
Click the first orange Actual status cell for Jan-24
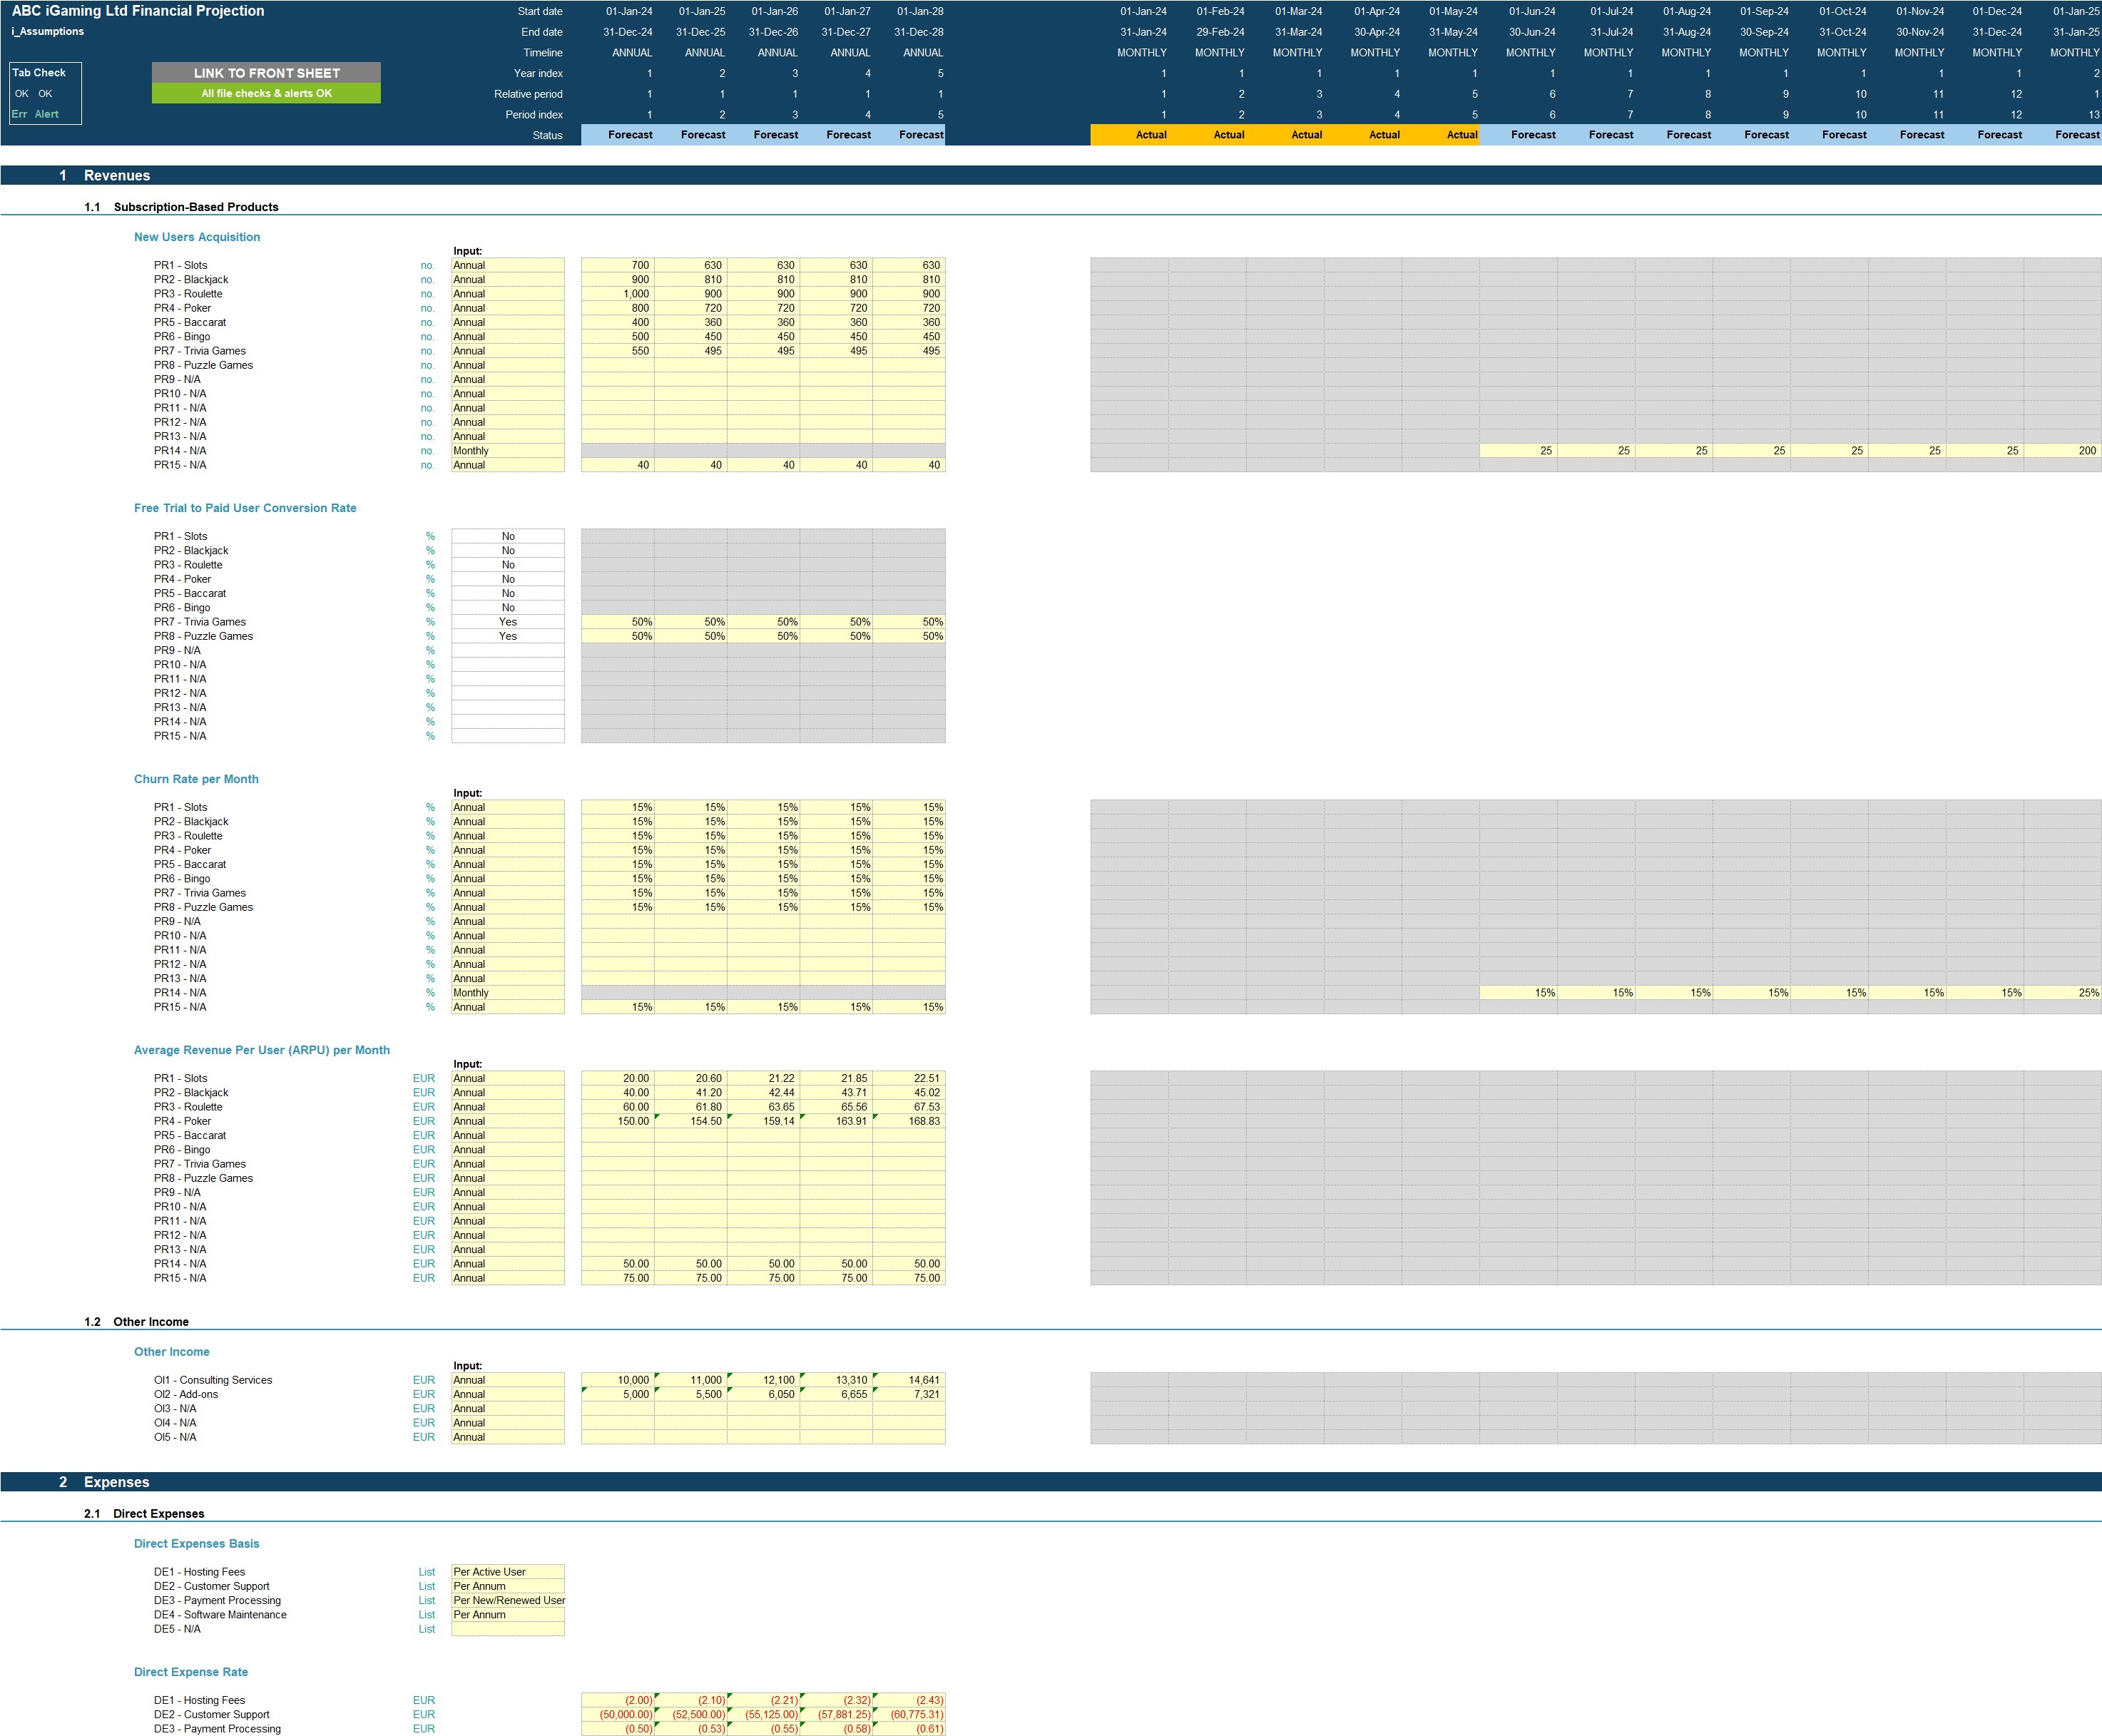point(1130,135)
